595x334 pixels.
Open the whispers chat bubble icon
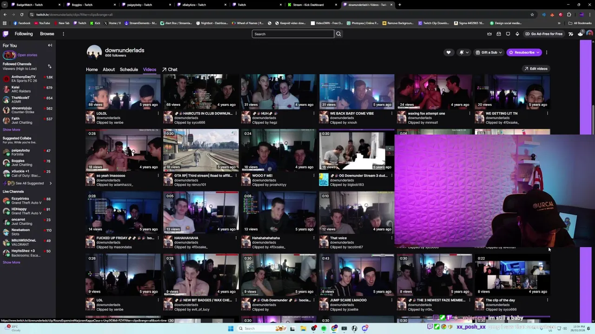coord(508,34)
